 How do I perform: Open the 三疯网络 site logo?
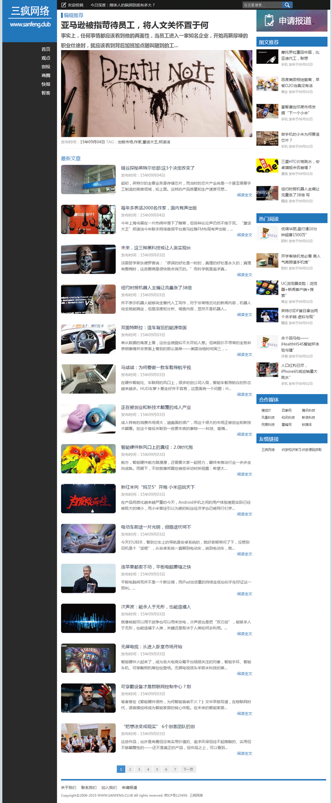[30, 16]
